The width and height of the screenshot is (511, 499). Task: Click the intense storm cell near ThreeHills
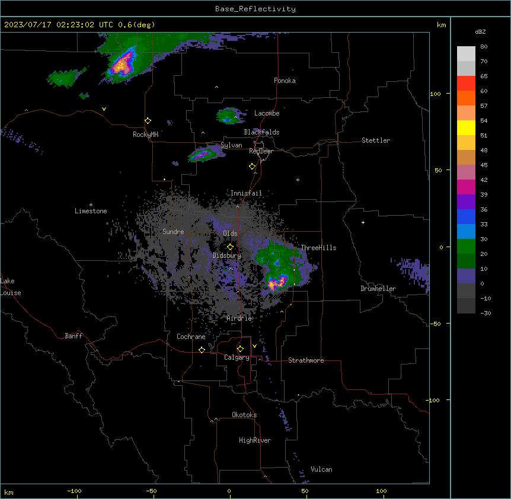pyautogui.click(x=277, y=283)
